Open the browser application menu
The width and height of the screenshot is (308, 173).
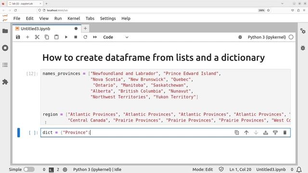click(x=304, y=10)
